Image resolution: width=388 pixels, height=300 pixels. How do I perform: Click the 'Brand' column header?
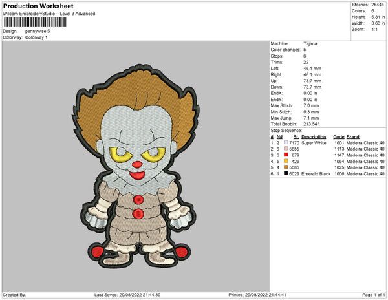coord(352,137)
